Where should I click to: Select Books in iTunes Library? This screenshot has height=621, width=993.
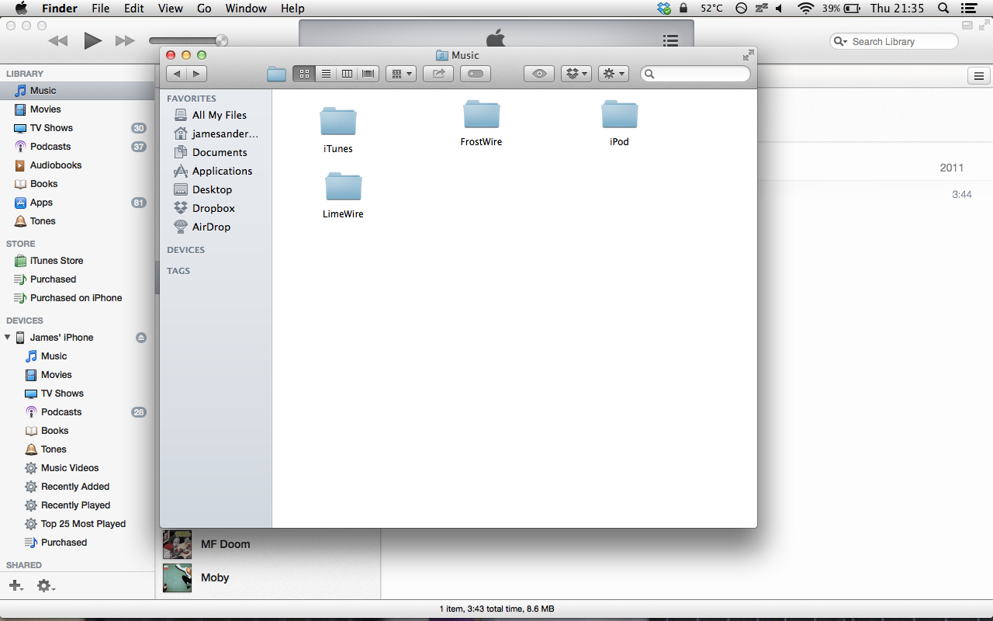pos(78,184)
